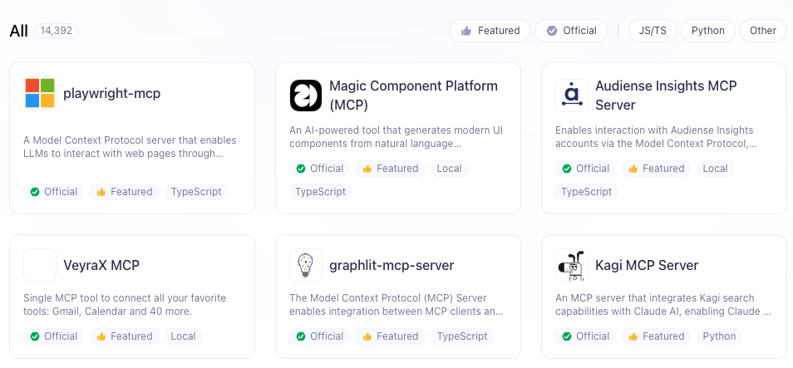Click the Microsoft logo on the playwright-mcp card

click(40, 93)
